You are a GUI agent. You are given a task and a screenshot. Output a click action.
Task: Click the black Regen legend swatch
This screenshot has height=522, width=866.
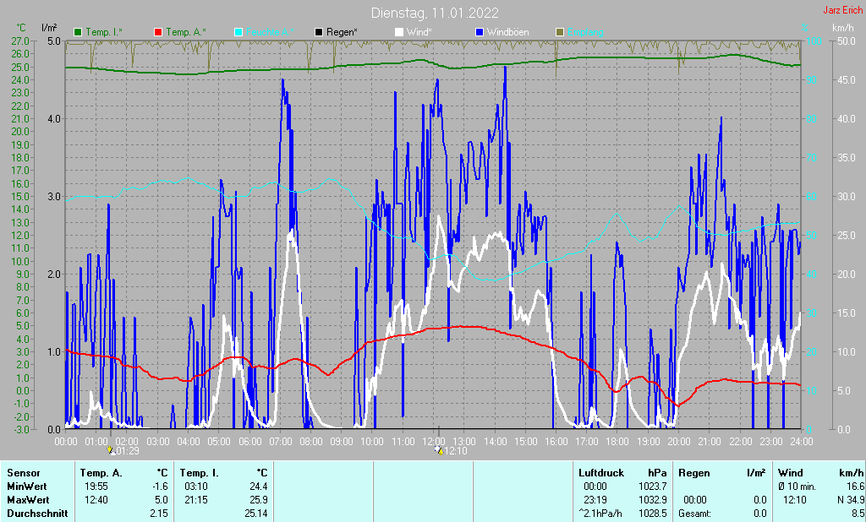(x=319, y=32)
